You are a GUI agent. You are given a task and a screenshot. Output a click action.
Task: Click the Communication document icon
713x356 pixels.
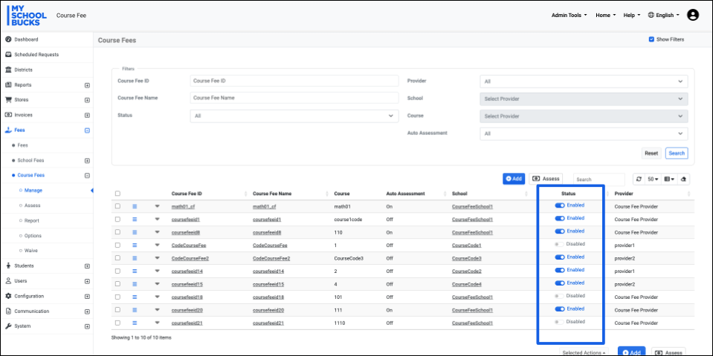click(x=8, y=311)
